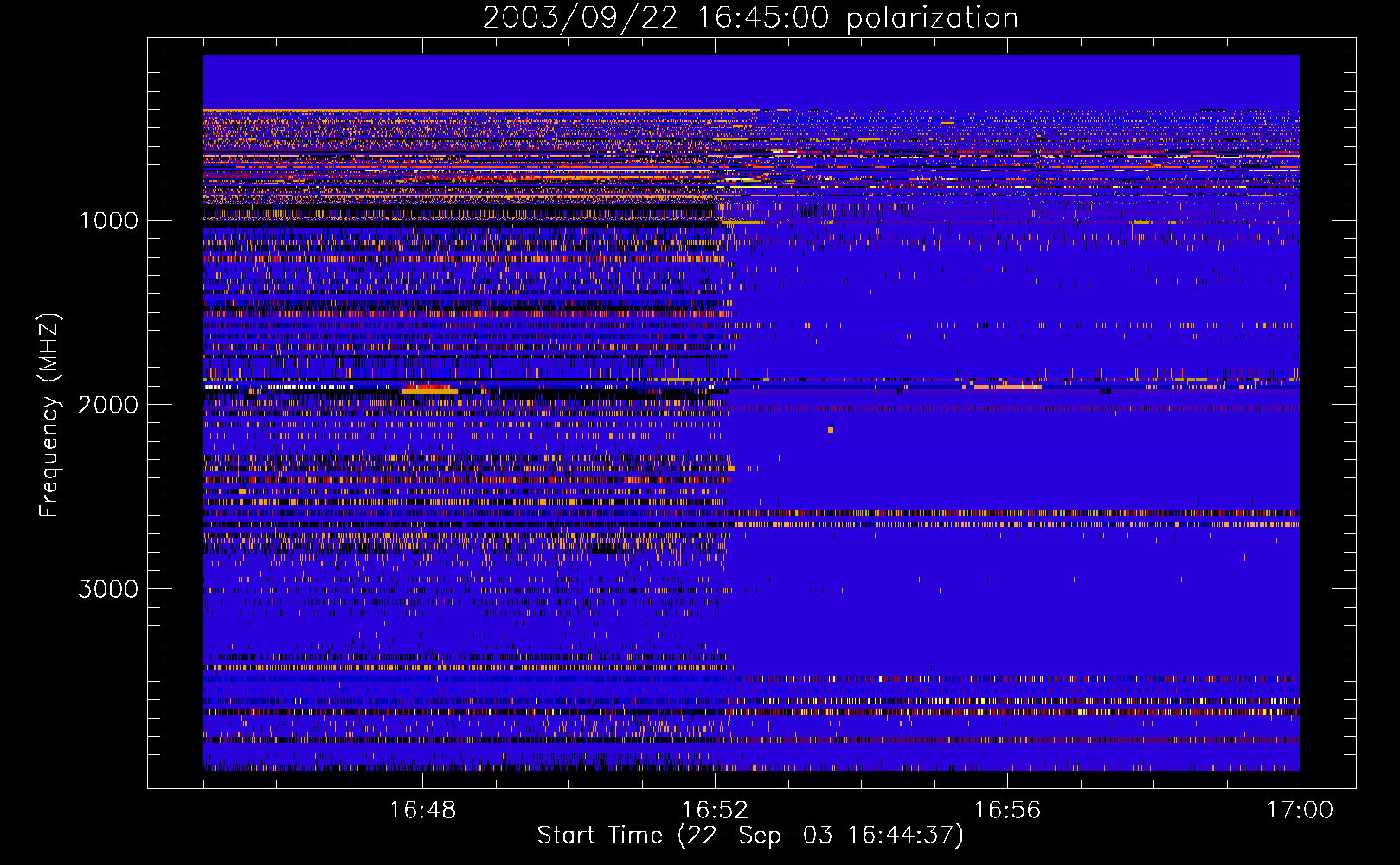Viewport: 1400px width, 865px height.
Task: Click the 'Start Time (22-Sep-03 16:44:37)' label
Action: (x=750, y=836)
